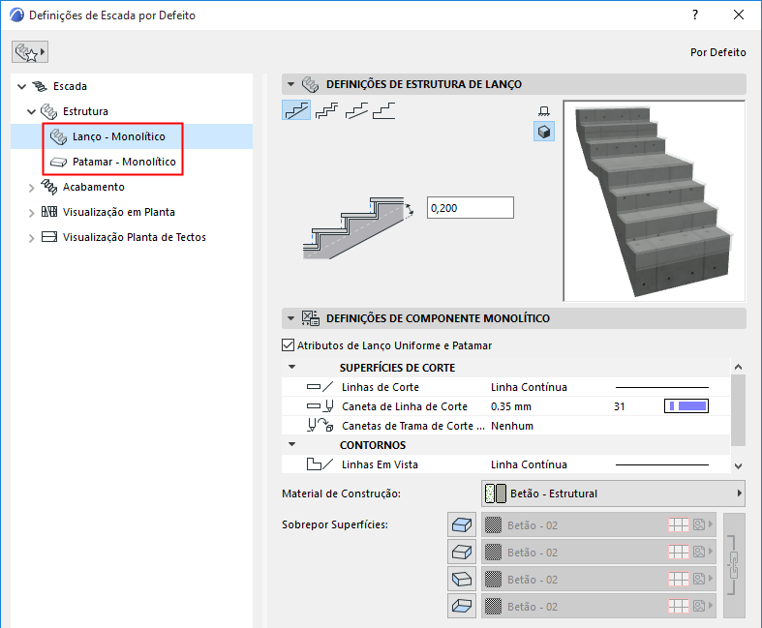
Task: Click the Nenhum value for cut fill pens
Action: [x=512, y=426]
